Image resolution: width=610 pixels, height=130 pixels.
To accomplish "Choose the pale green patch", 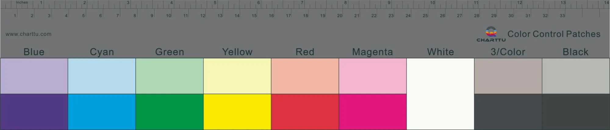I will click(170, 76).
